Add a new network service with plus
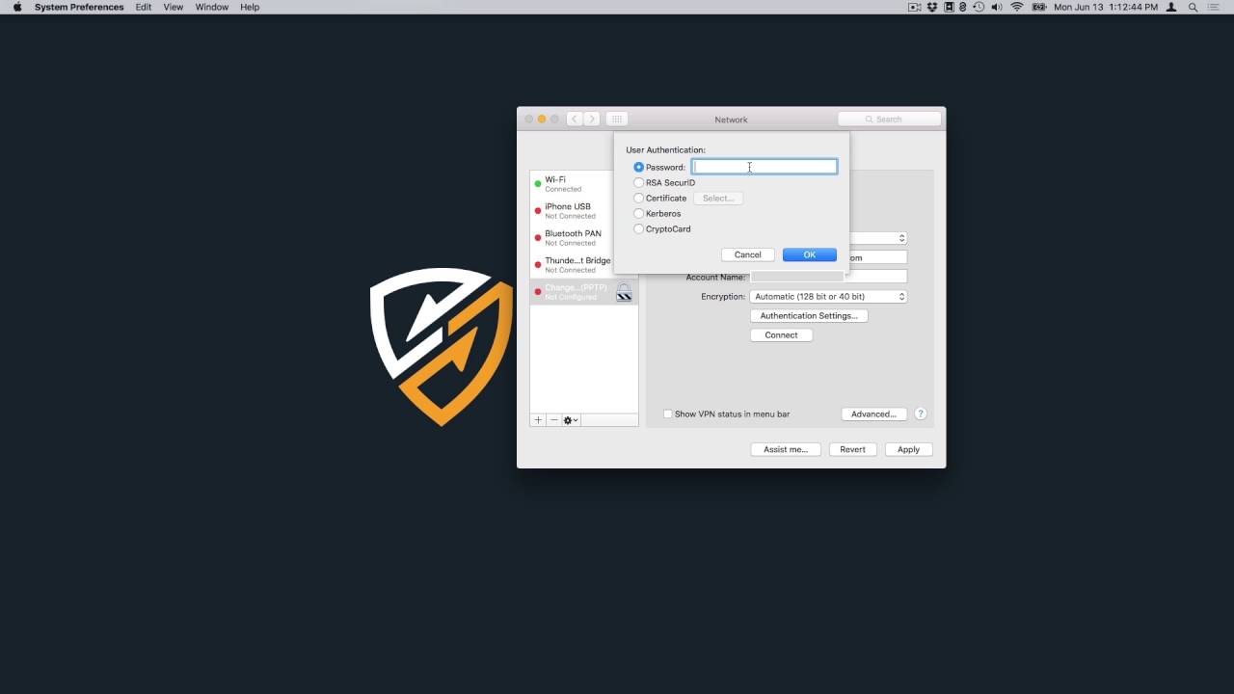Viewport: 1234px width, 694px height. pos(538,420)
